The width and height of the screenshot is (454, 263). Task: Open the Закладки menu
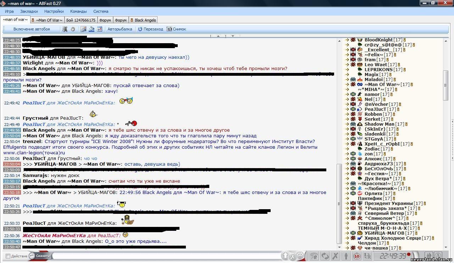[29, 11]
